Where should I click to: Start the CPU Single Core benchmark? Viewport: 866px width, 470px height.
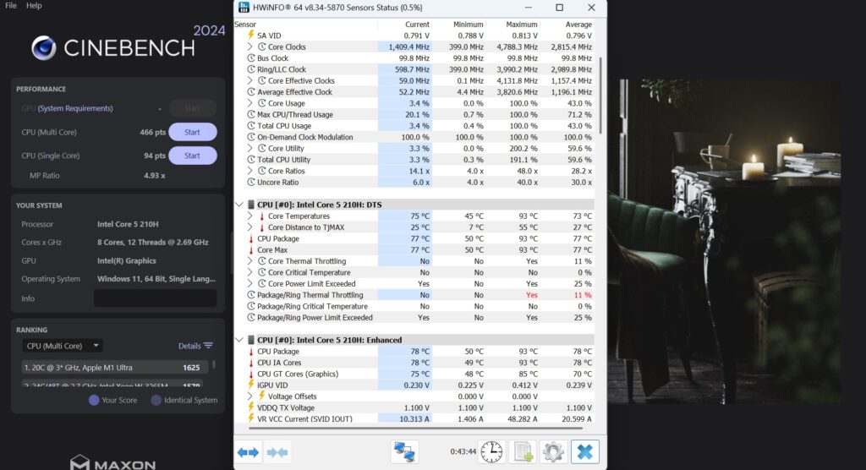(192, 156)
